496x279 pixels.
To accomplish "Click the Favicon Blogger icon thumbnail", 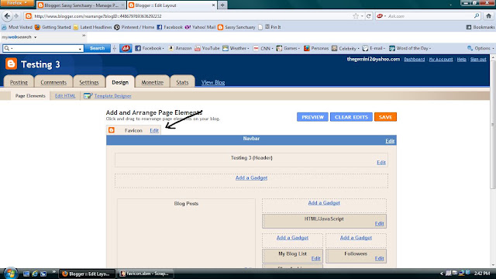I will 112,130.
